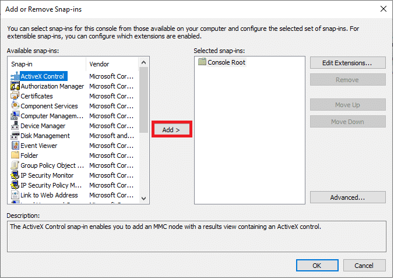
Task: Sort by the Vendor column header
Action: 112,64
